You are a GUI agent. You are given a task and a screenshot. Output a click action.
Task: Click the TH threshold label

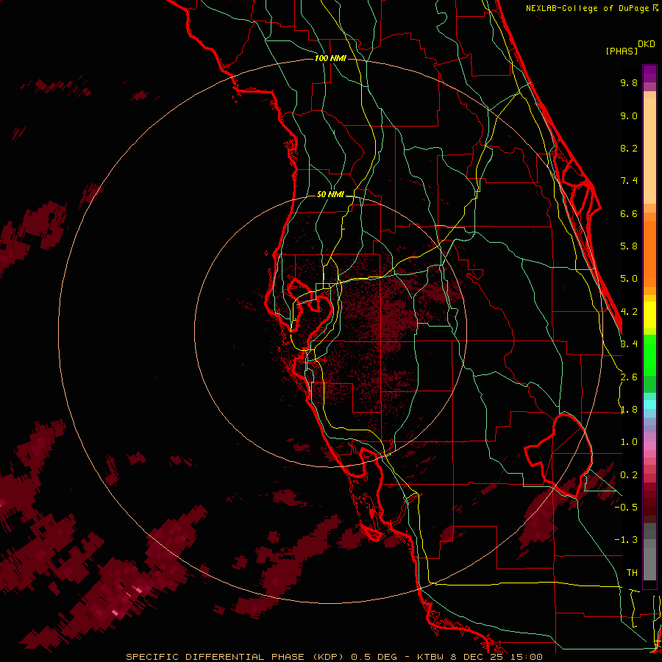point(632,573)
